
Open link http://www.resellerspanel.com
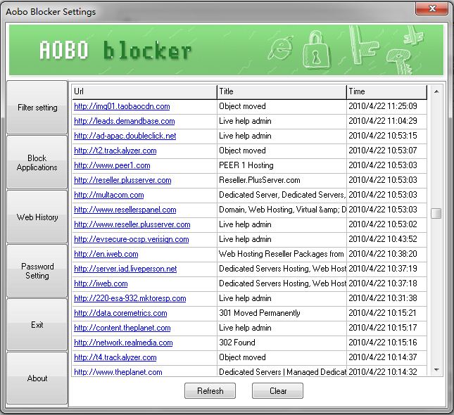(125, 210)
